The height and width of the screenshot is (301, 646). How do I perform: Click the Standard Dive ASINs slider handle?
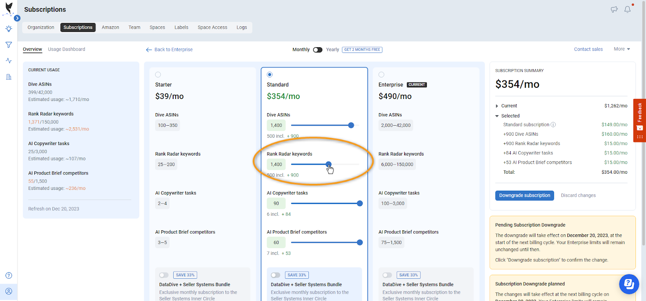click(351, 125)
